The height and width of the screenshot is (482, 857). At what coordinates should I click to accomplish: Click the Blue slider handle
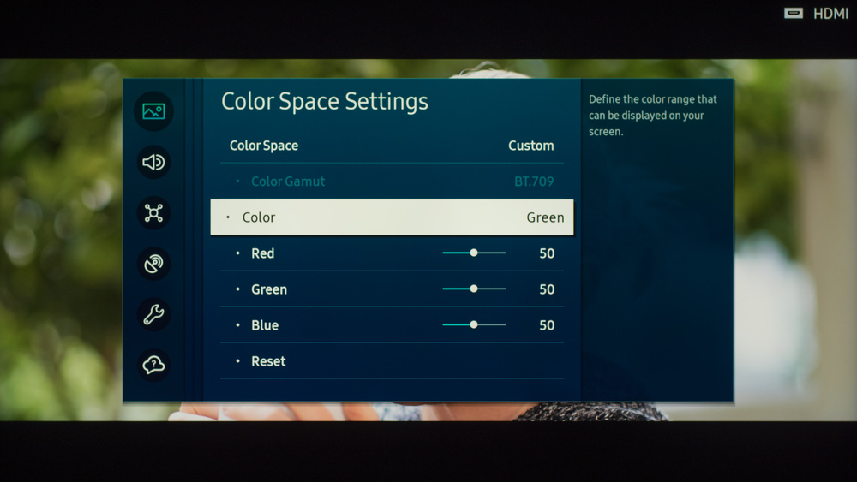point(474,325)
